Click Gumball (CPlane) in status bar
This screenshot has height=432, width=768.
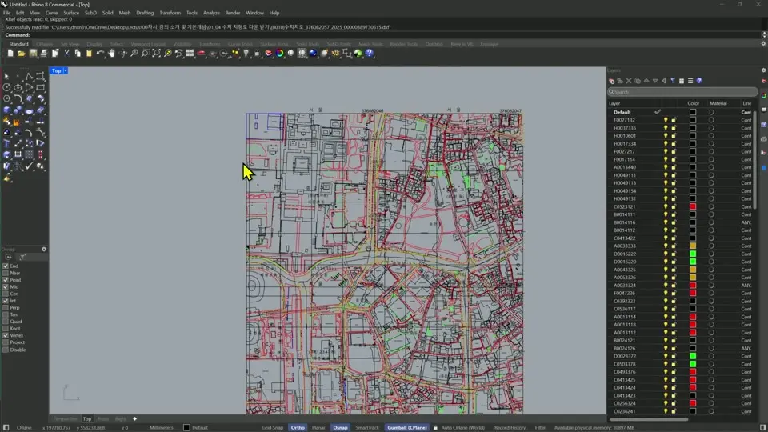(407, 427)
